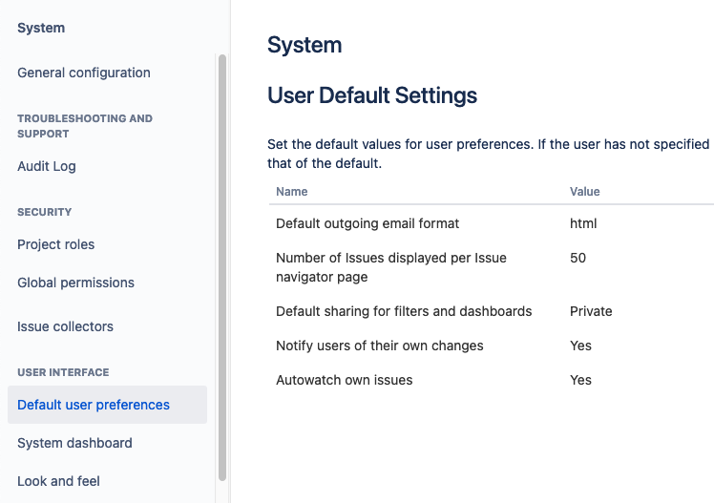Click the Private sharing value
This screenshot has height=503, width=714.
pos(591,311)
